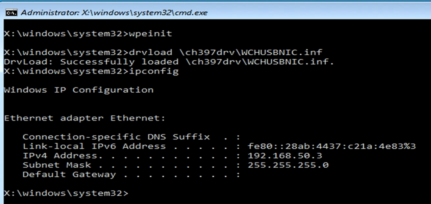
Task: Click the last X:\windows\system32> prompt
Action: [x=66, y=193]
